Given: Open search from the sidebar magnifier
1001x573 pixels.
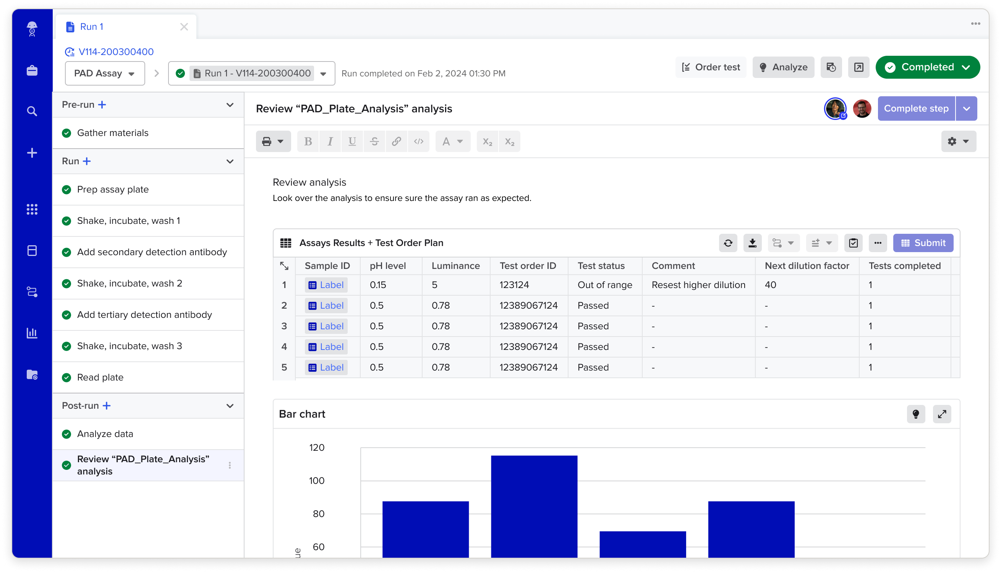Looking at the screenshot, I should [x=32, y=112].
